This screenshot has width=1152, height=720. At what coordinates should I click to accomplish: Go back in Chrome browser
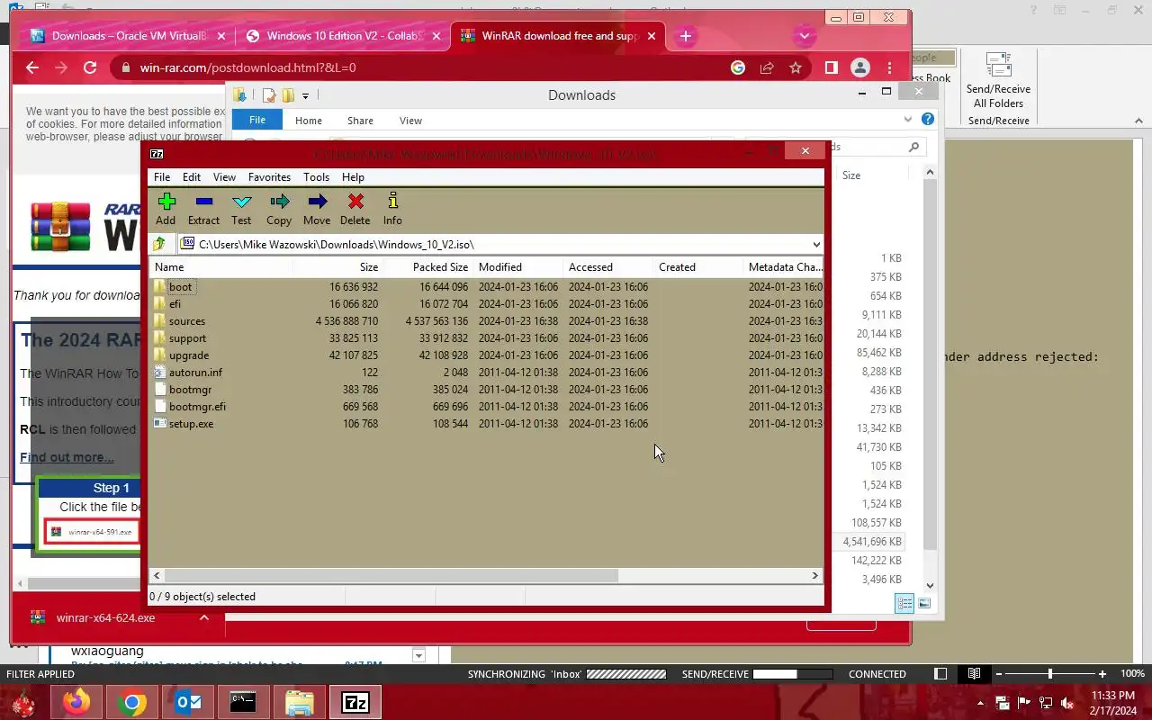click(32, 67)
